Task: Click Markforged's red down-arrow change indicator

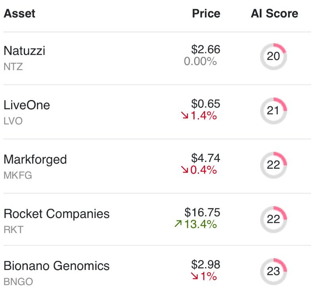Action: (185, 170)
